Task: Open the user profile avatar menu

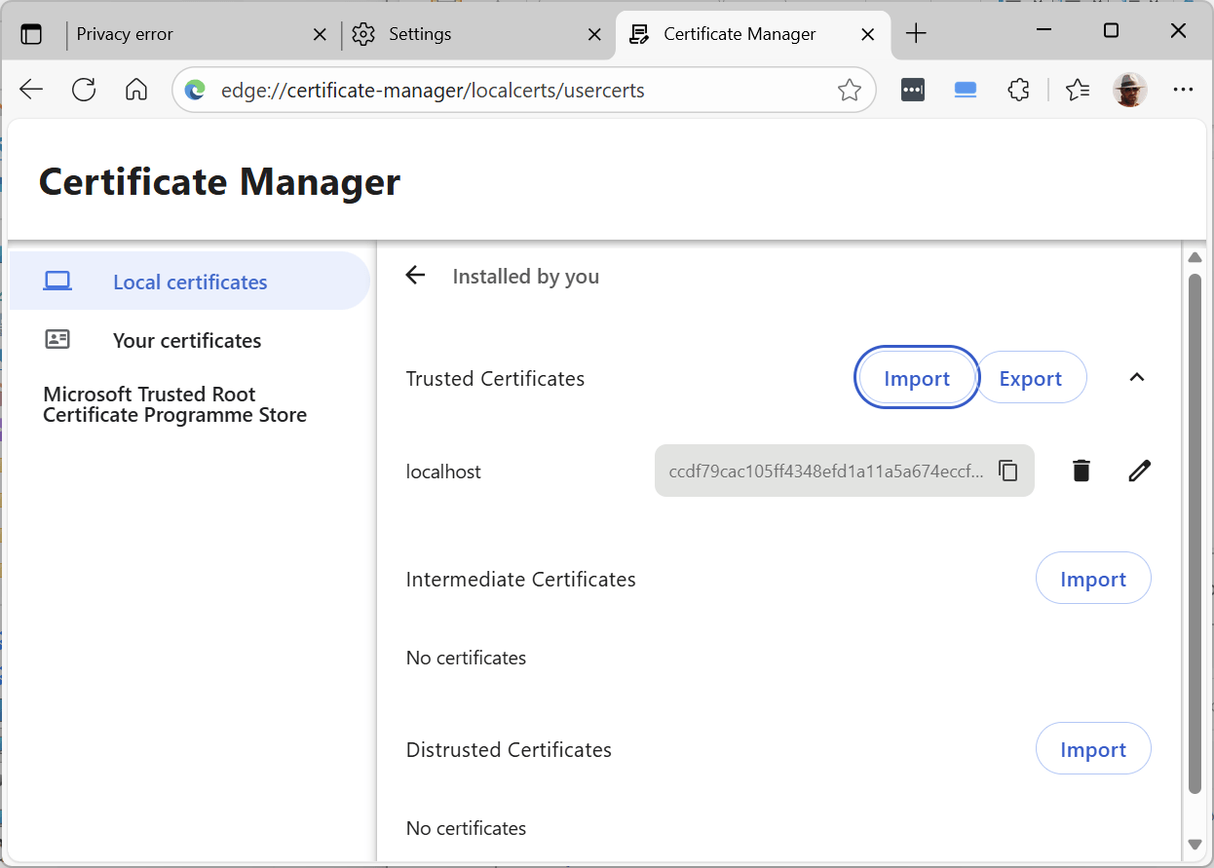Action: 1129,91
